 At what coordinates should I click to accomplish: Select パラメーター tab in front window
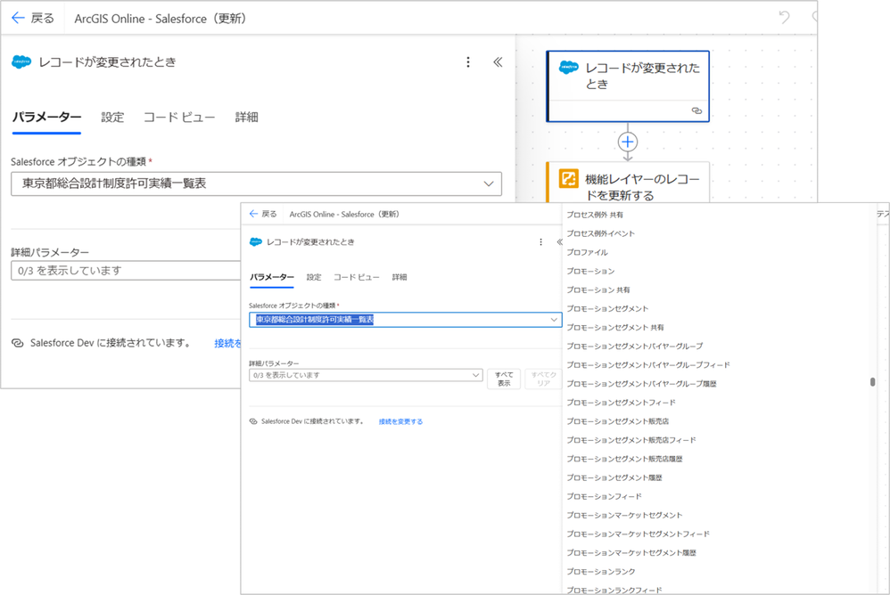pos(272,277)
